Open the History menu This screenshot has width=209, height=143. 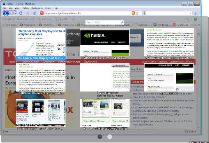coord(25,8)
